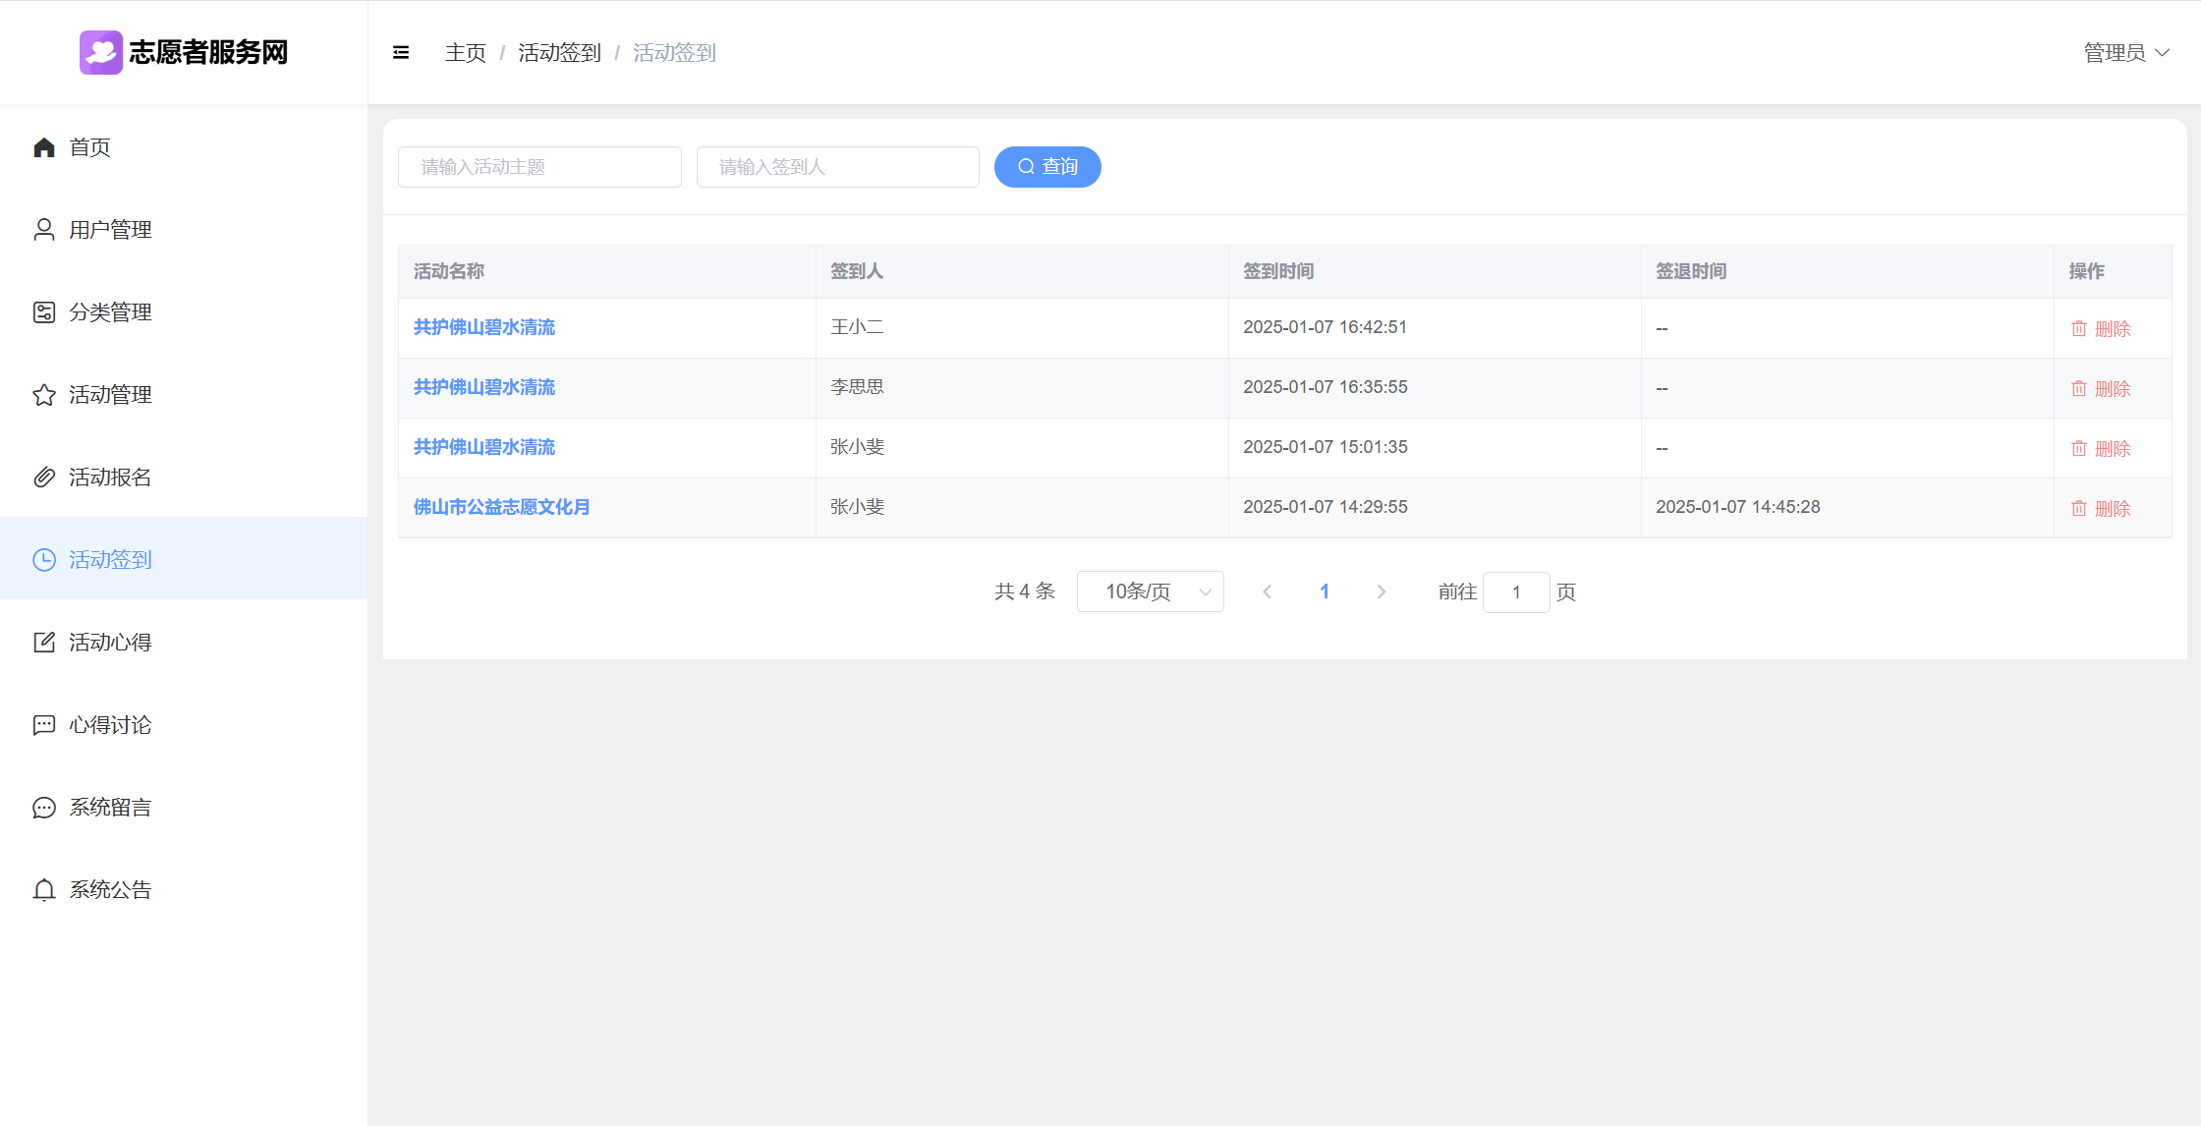Open the 佛山市公益志愿文化月 activity link
Screen dimensions: 2201x1126
point(501,507)
